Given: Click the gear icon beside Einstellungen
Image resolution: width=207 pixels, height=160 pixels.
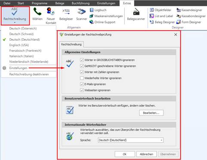Looking at the screenshot, I should (x=4, y=68).
